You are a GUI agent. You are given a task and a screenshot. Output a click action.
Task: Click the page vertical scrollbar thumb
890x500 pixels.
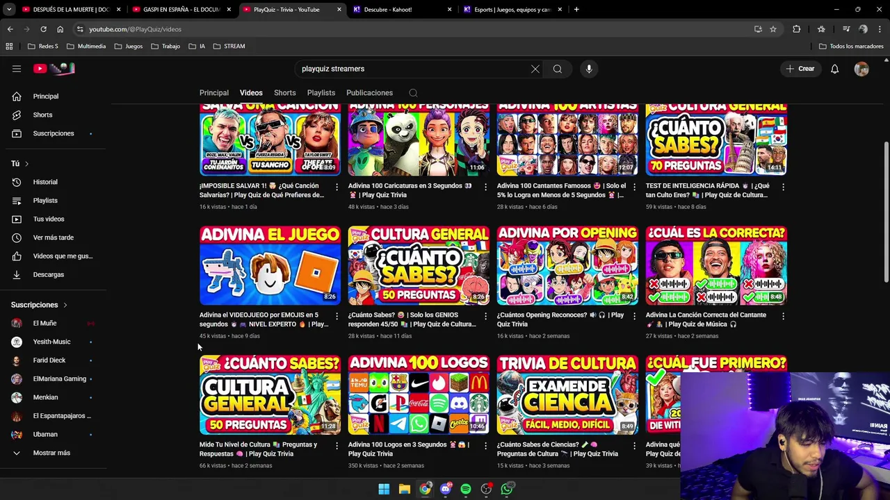[x=885, y=212]
